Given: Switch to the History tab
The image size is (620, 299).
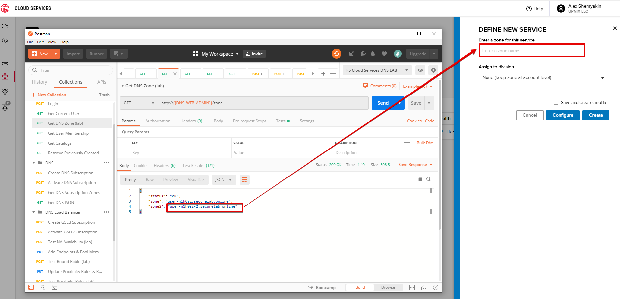Looking at the screenshot, I should 40,82.
